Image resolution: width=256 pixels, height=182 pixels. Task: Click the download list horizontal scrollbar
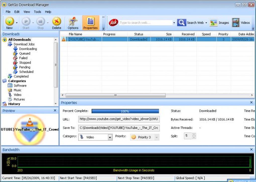115,95
